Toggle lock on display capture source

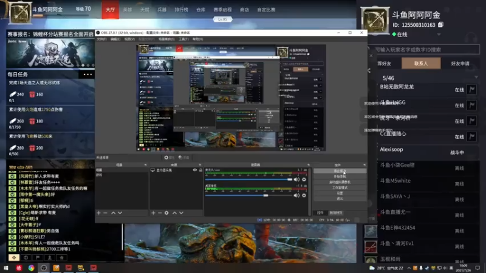(200, 170)
